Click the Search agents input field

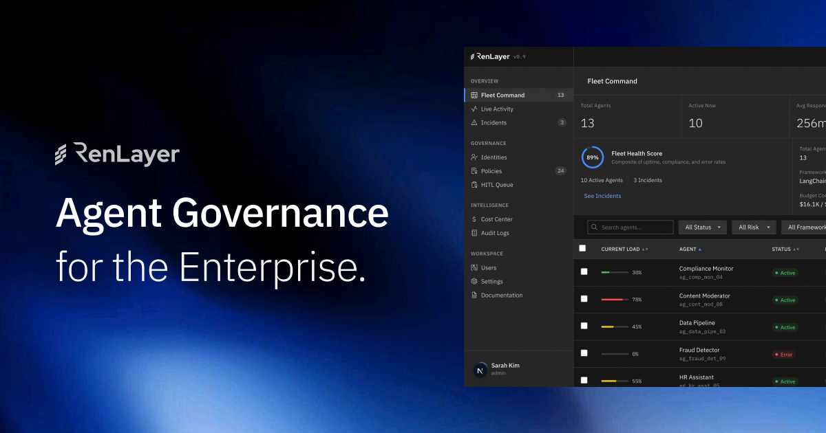[x=630, y=227]
